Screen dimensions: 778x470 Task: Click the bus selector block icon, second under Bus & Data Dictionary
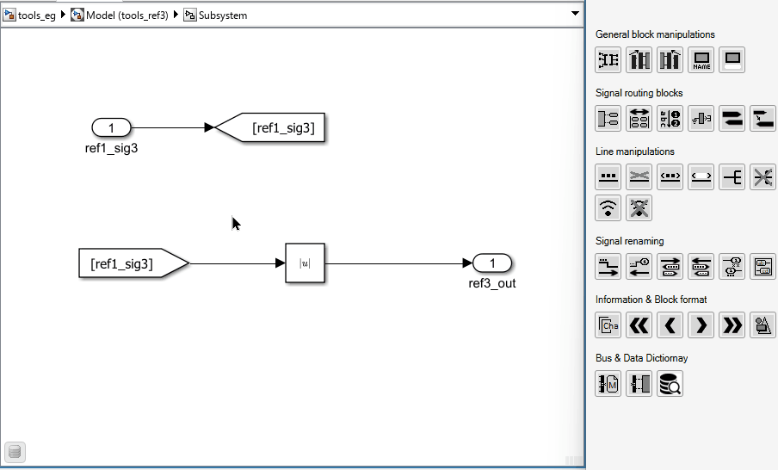tap(639, 384)
